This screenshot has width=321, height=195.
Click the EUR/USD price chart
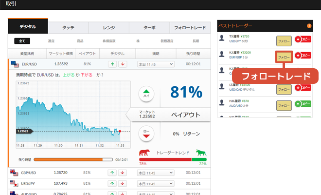tap(73, 115)
